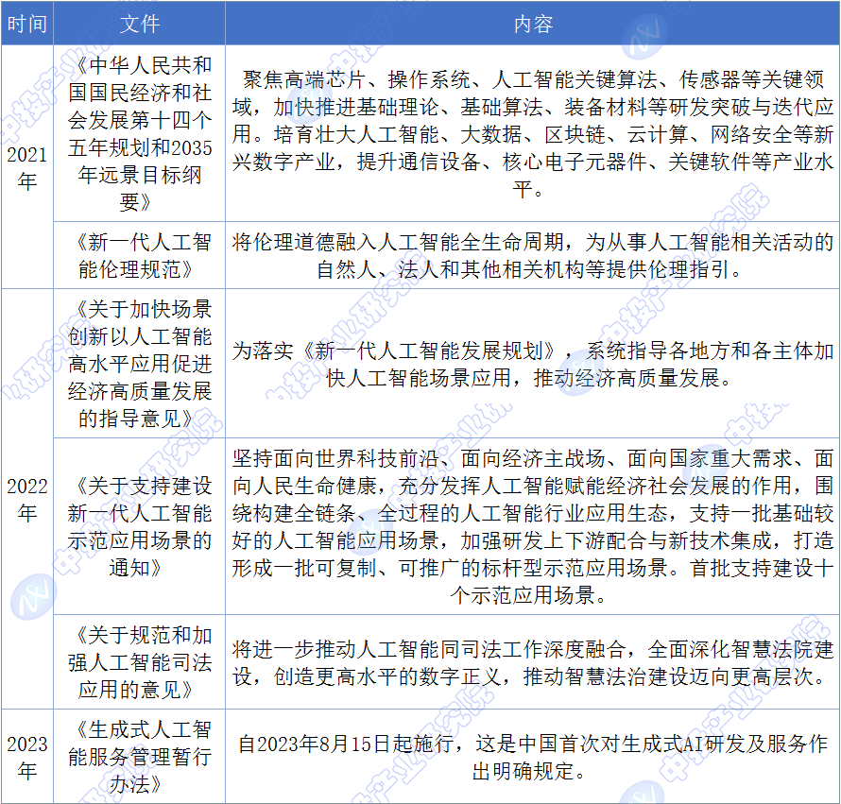841x804 pixels.
Task: Open the 十四五规划和2035年远景目标纲要 document title
Action: coord(140,133)
